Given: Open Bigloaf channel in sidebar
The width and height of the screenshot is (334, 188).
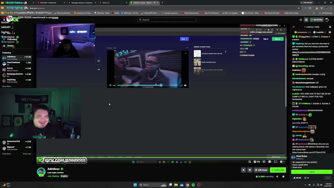Looking at the screenshot, I should (x=17, y=148).
